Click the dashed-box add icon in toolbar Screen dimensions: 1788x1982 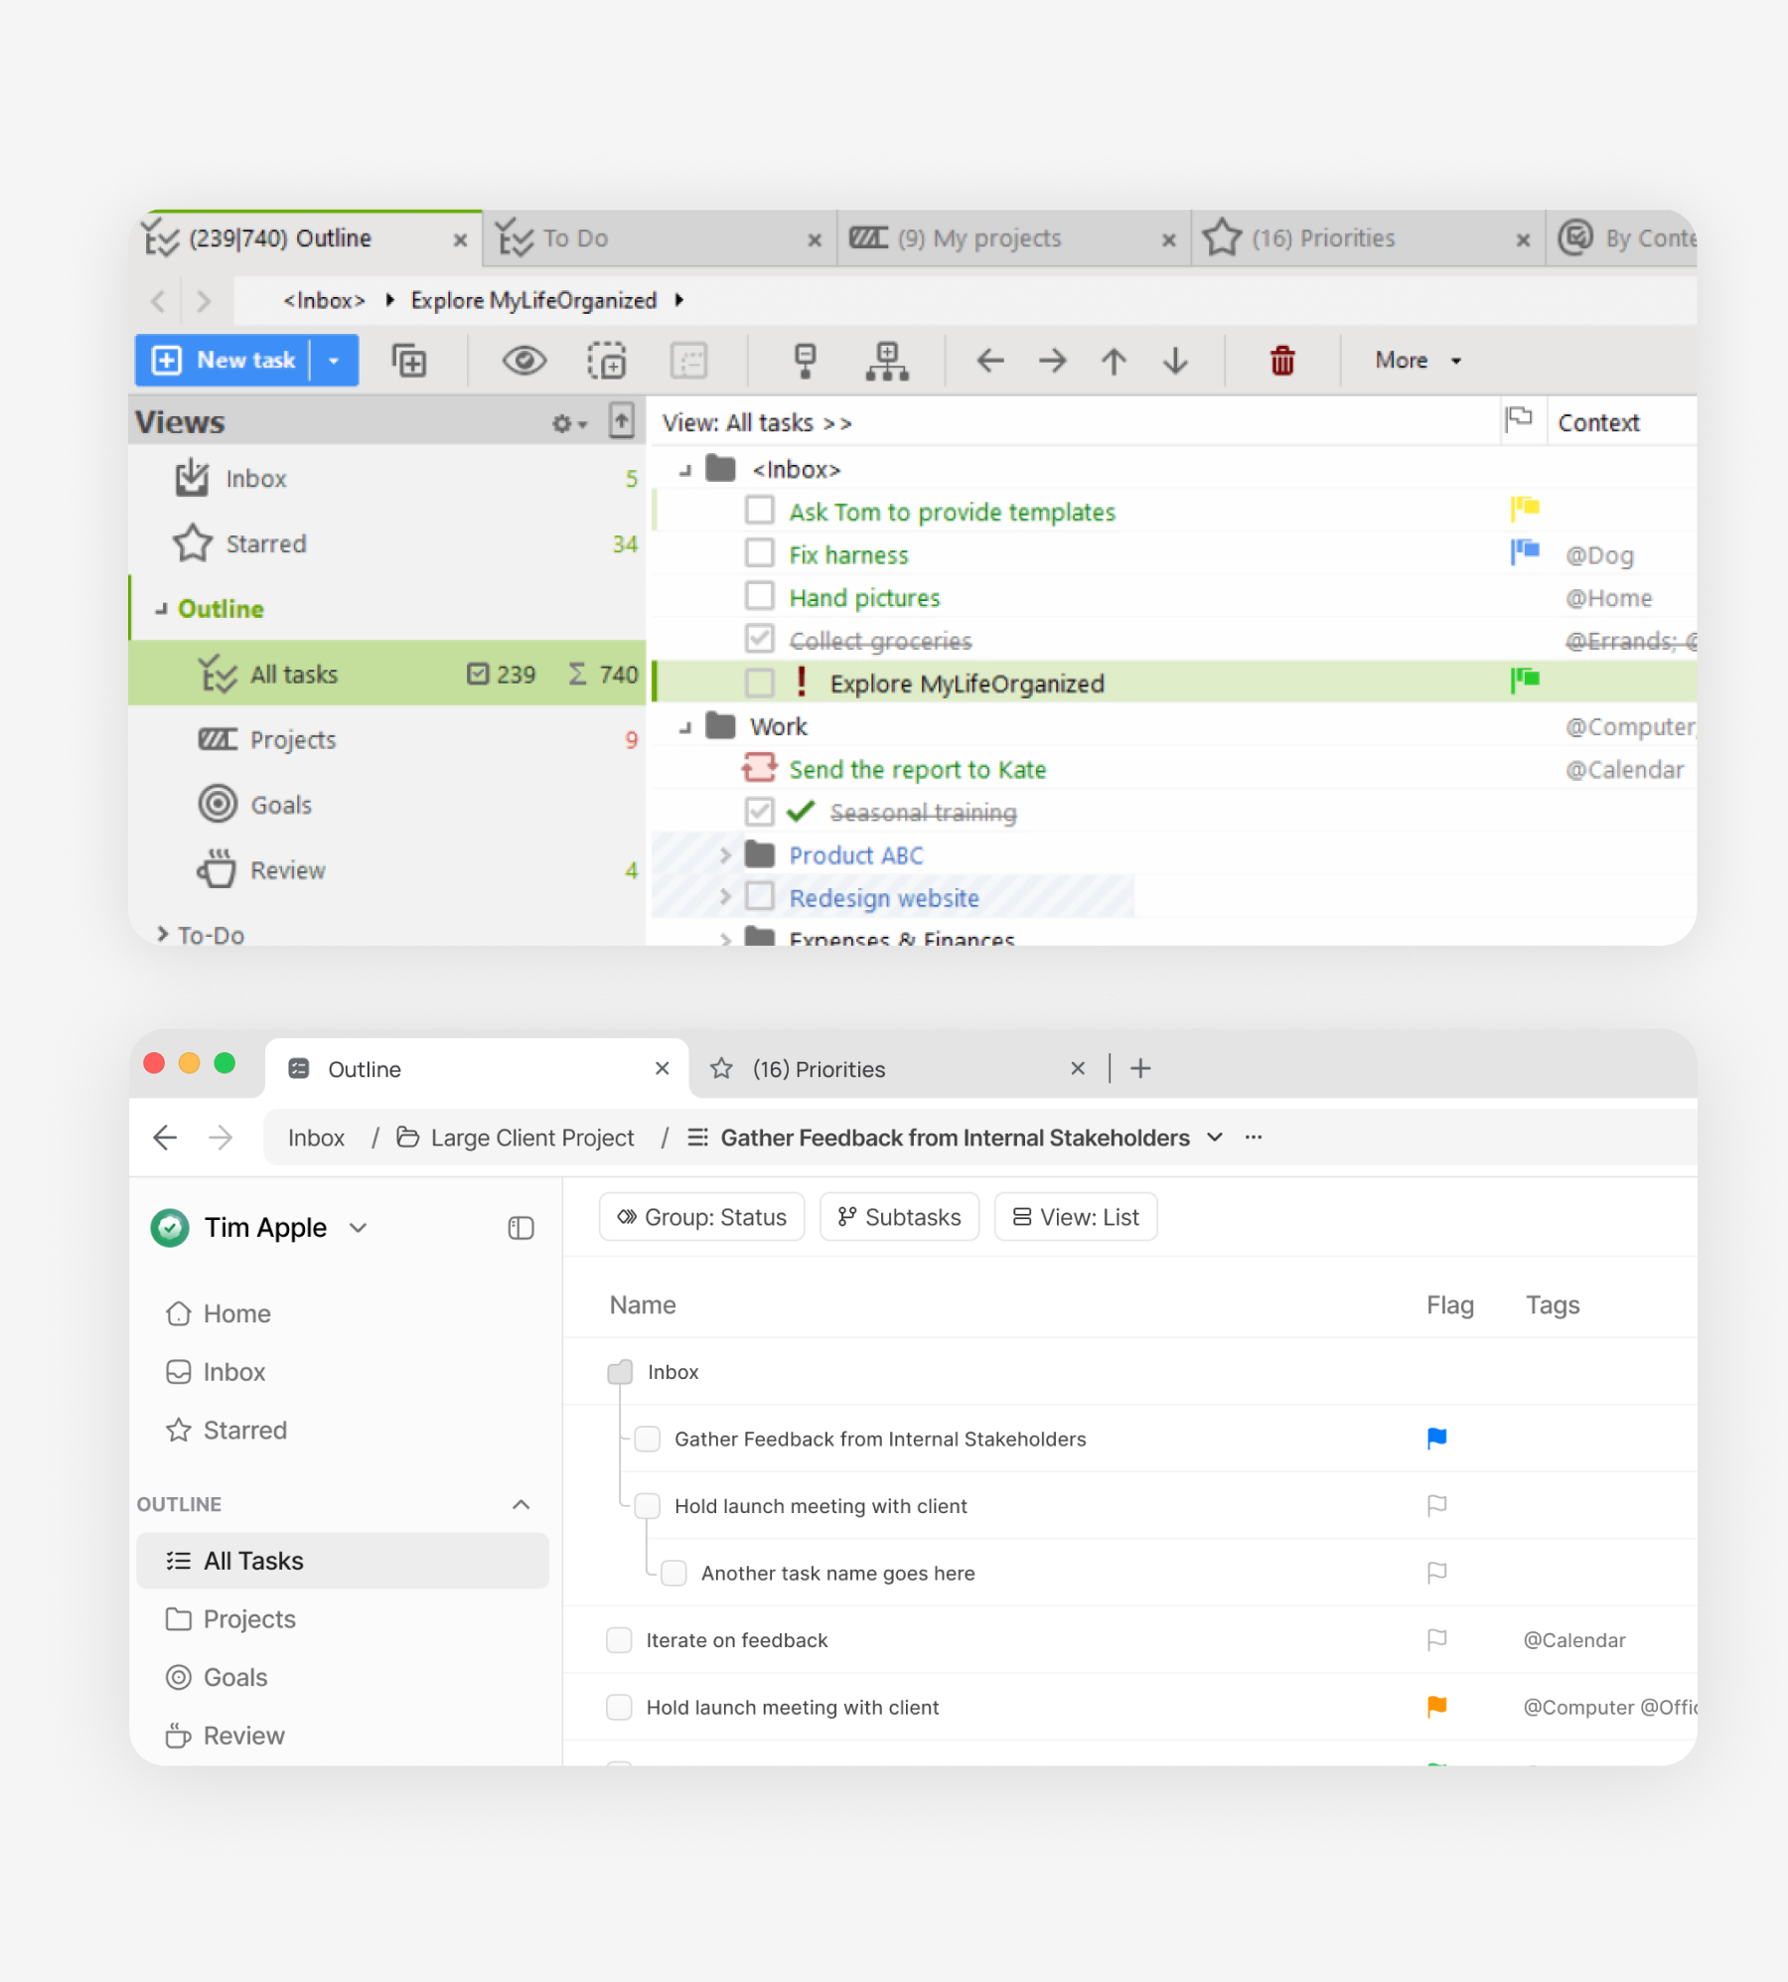pyautogui.click(x=607, y=360)
